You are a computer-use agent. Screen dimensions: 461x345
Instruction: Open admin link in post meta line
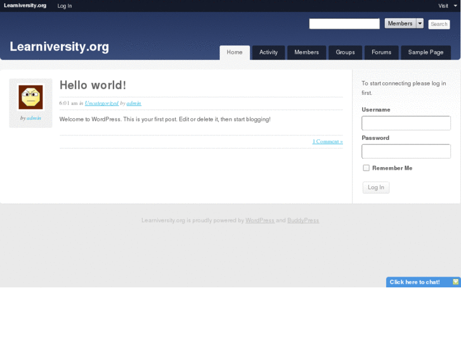pos(134,103)
